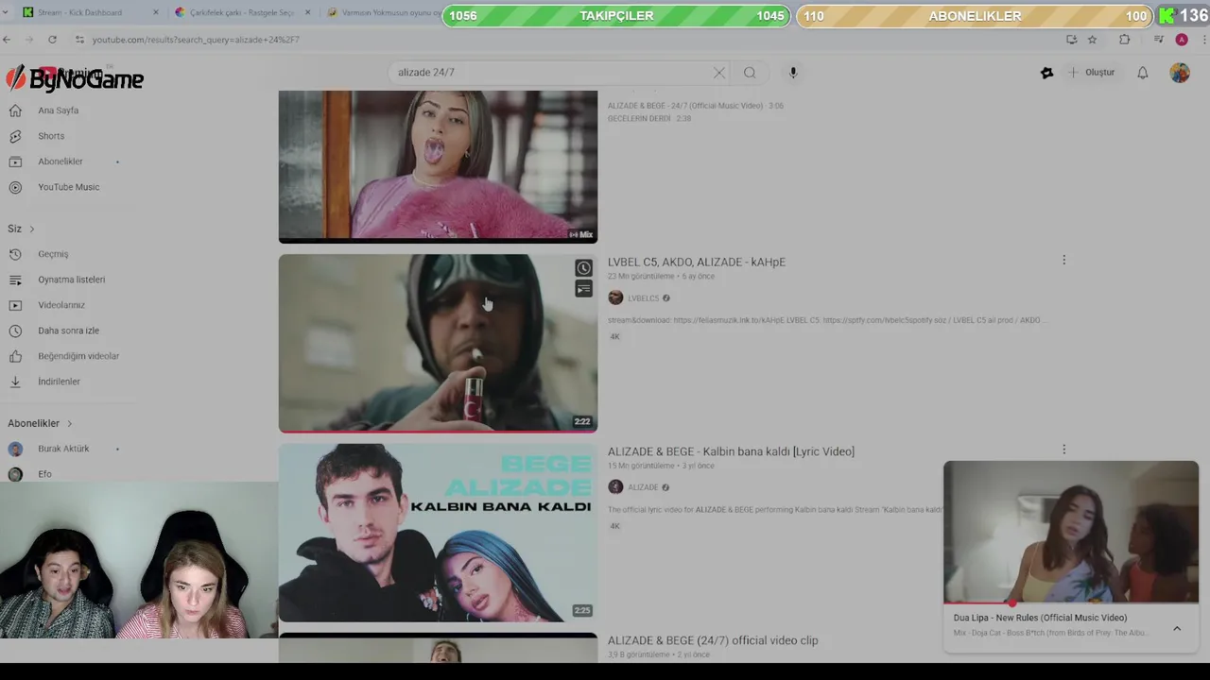Add kAHpE video to queue

[x=583, y=289]
